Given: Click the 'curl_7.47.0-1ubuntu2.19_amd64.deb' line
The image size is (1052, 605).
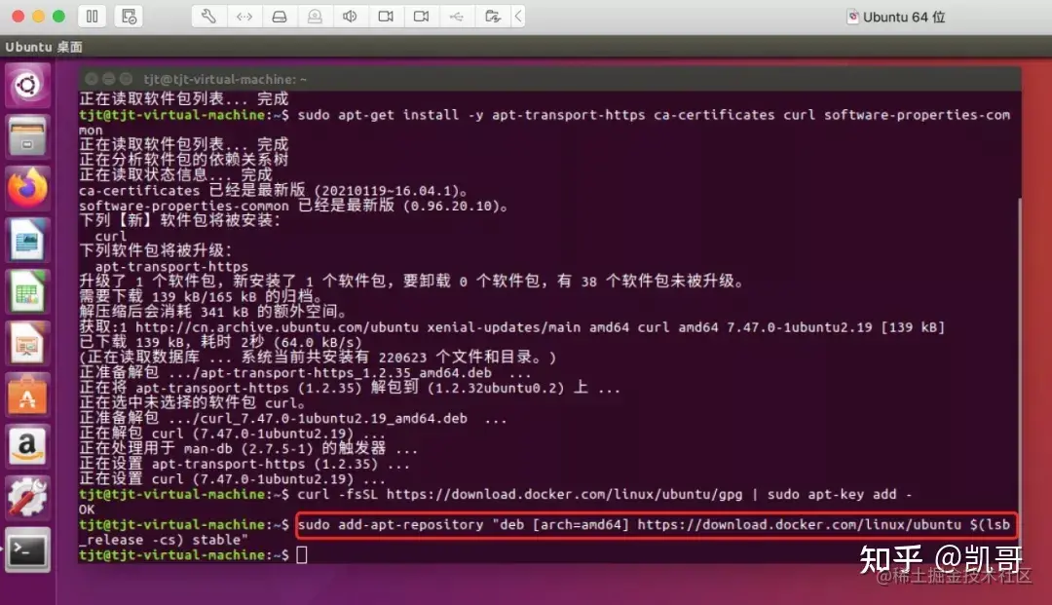Looking at the screenshot, I should [293, 419].
